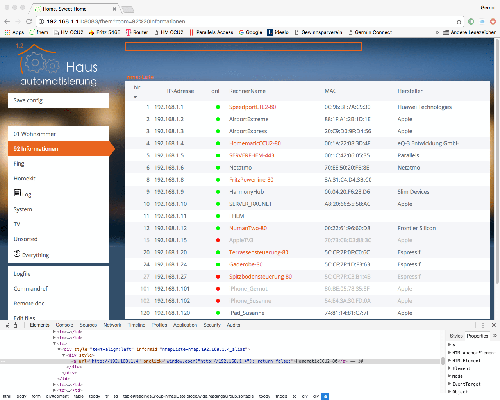Click the Everything icon in the sidebar

point(17,254)
